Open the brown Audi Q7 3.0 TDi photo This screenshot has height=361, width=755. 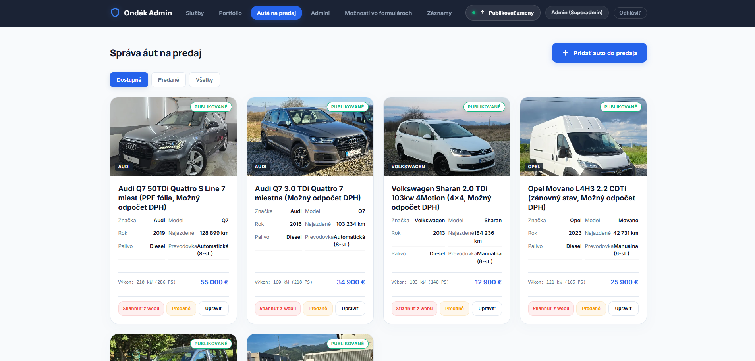(310, 136)
